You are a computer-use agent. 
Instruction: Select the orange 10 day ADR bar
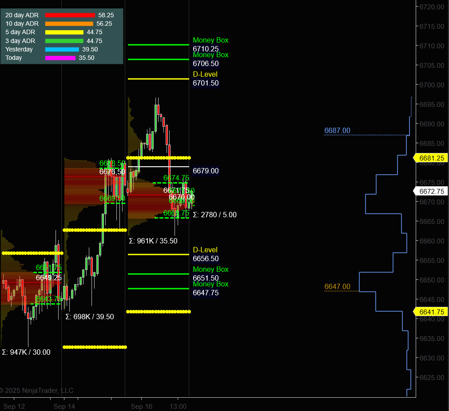69,23
